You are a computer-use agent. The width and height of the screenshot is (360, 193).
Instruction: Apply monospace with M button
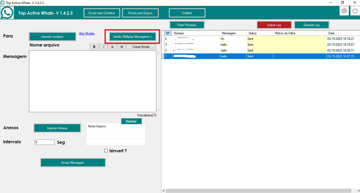coord(122,47)
